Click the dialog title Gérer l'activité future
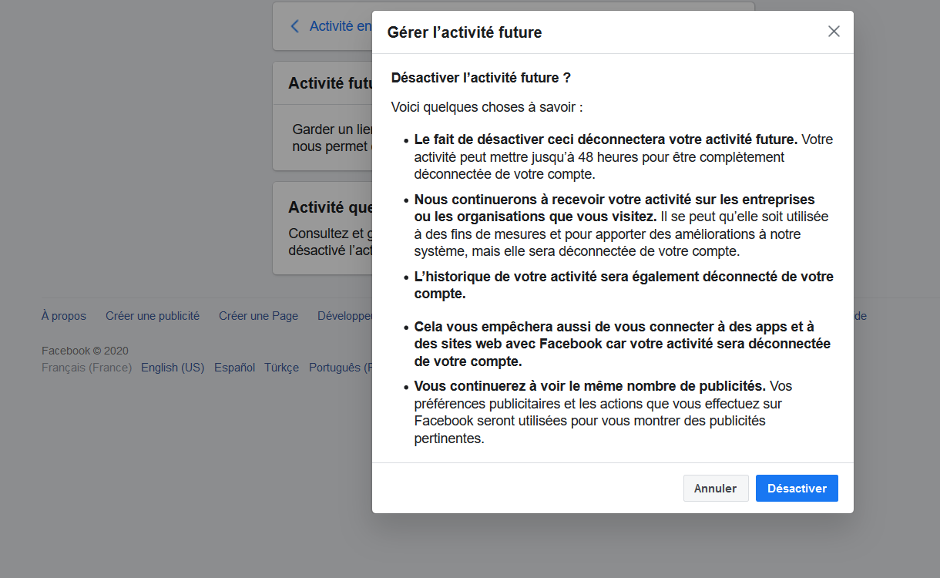Viewport: 940px width, 578px height. coord(465,32)
